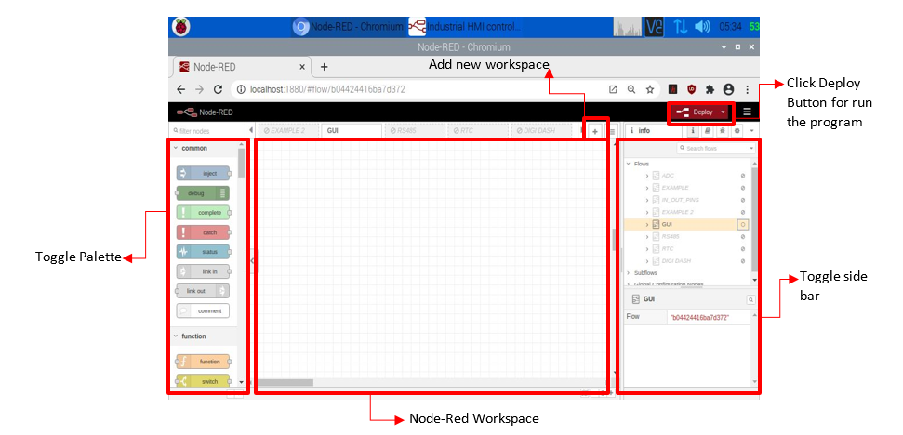
Task: Expand the Subflows tree section
Action: 630,272
